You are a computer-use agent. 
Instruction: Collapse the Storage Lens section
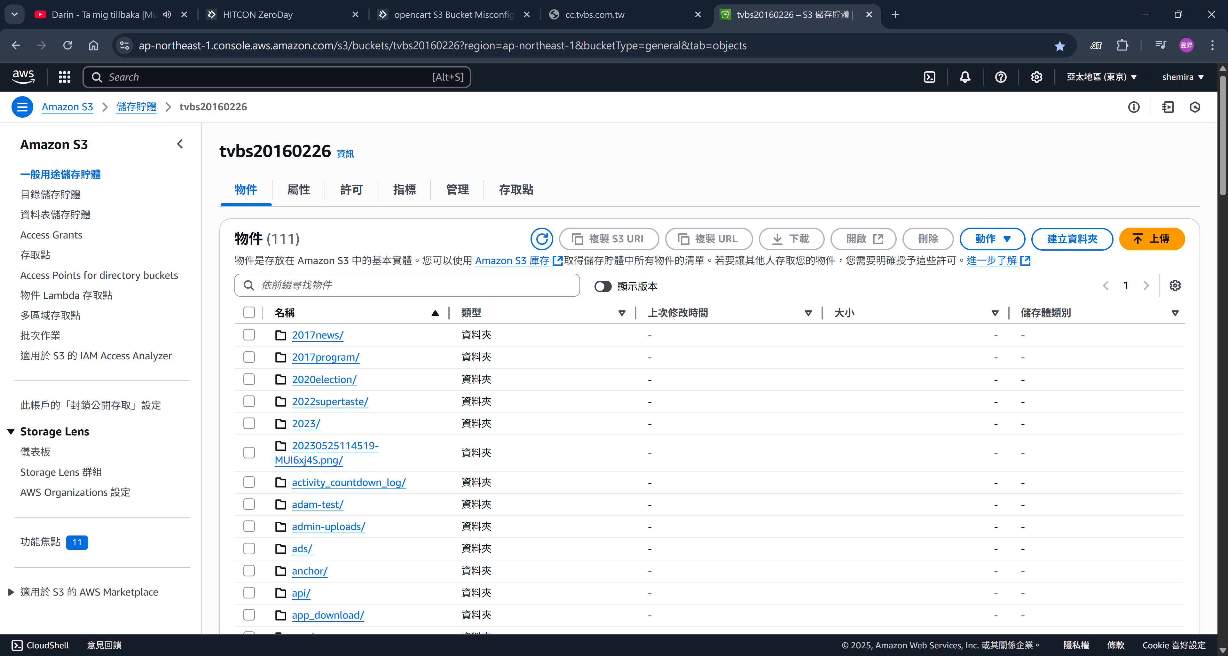[x=11, y=432]
